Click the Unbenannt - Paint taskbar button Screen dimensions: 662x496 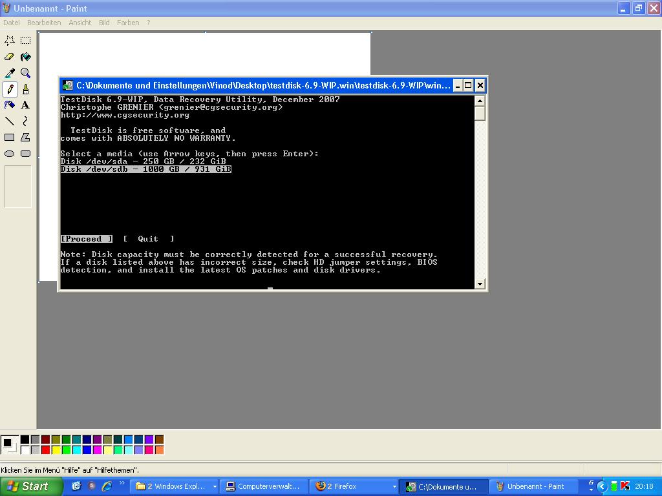(533, 487)
